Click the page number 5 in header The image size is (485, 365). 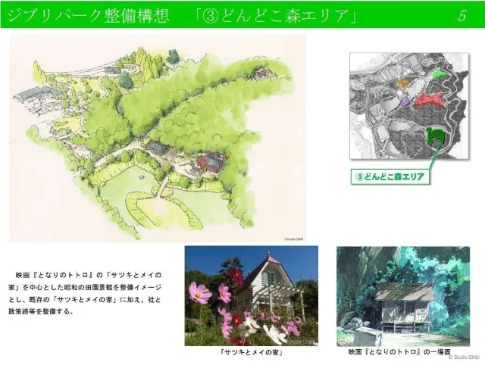click(462, 15)
